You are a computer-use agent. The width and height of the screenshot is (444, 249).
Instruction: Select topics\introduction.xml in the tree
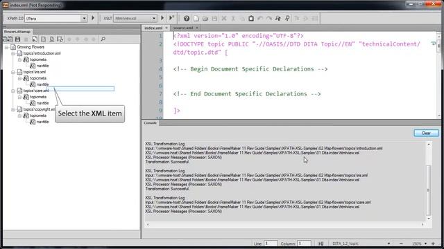click(x=42, y=53)
